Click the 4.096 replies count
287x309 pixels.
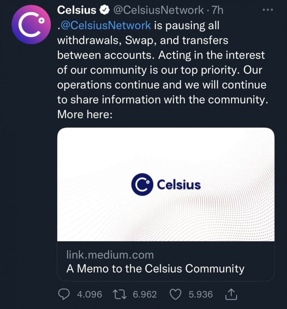[89, 295]
